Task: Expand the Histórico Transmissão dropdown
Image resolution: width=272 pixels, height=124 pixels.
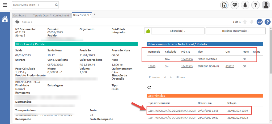Action: point(235,31)
